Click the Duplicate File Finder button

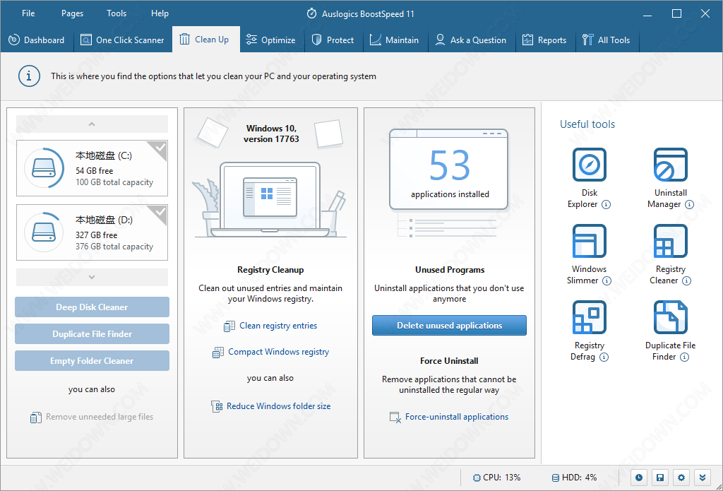click(92, 333)
